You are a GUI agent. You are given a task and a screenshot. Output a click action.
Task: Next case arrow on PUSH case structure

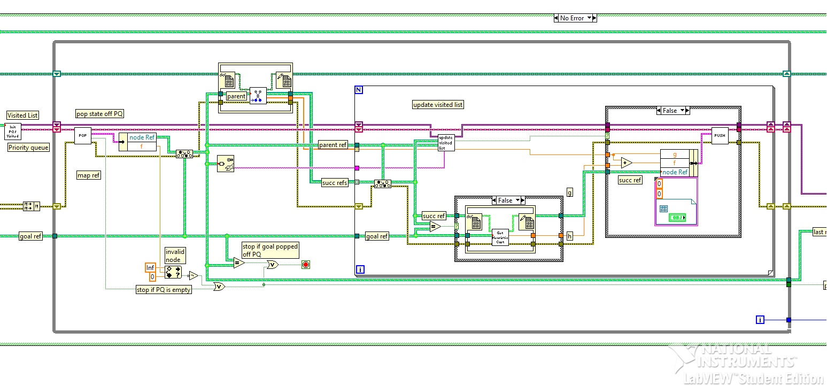(x=687, y=111)
